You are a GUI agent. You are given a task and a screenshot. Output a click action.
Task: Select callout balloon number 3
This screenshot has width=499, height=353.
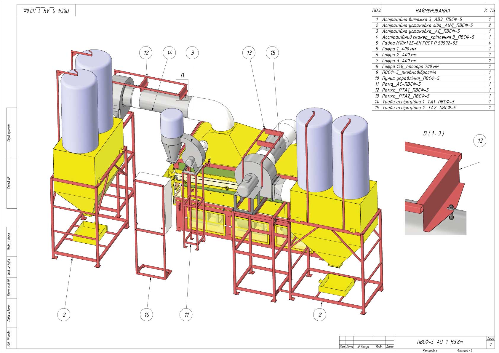pos(193,53)
